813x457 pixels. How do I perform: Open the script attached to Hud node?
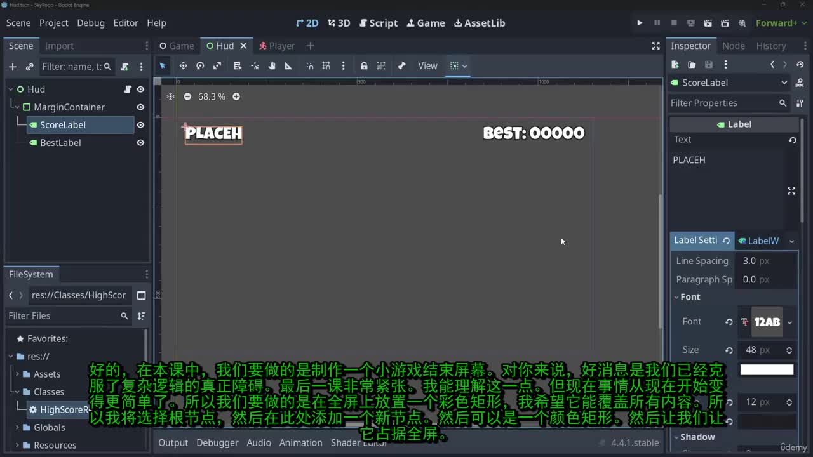128,89
